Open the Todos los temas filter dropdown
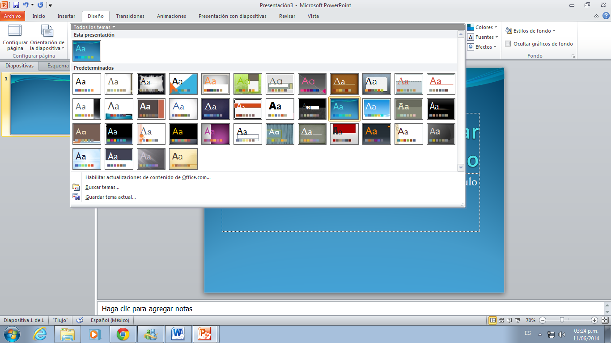611x343 pixels. 94,27
